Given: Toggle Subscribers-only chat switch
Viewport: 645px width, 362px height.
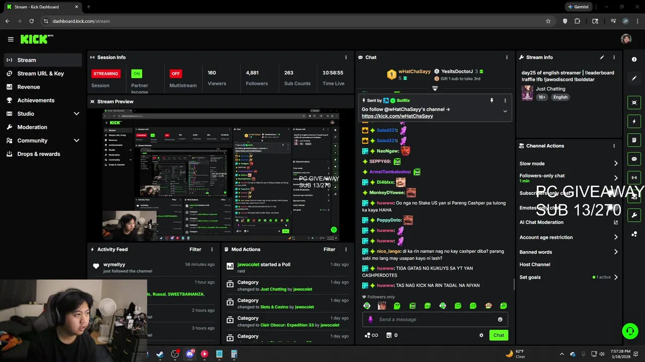Looking at the screenshot, I should pyautogui.click(x=612, y=193).
